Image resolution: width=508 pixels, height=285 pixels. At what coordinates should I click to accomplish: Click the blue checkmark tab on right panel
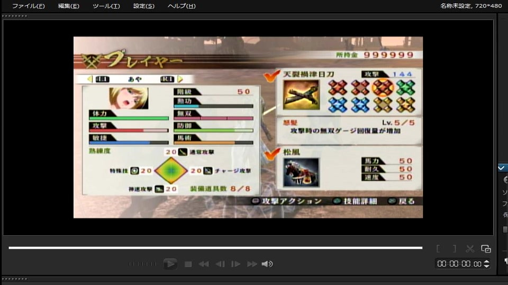pyautogui.click(x=502, y=168)
